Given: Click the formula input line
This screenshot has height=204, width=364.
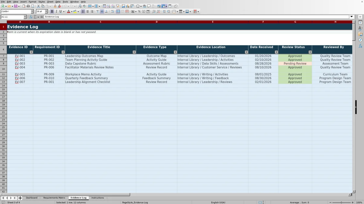Looking at the screenshot, I should (x=197, y=17).
